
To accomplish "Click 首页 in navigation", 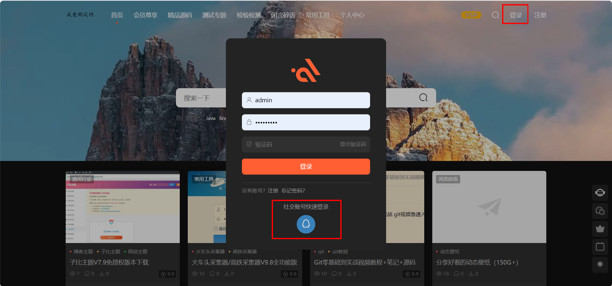I will (117, 15).
